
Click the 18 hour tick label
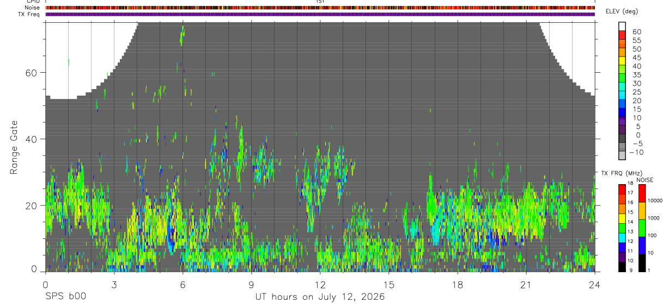click(x=457, y=285)
